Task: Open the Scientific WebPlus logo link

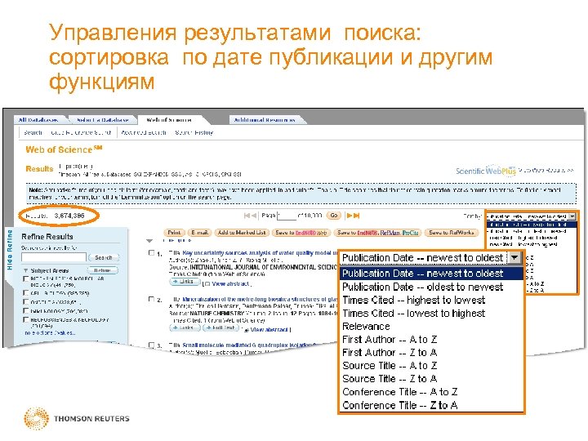Action: coord(486,171)
